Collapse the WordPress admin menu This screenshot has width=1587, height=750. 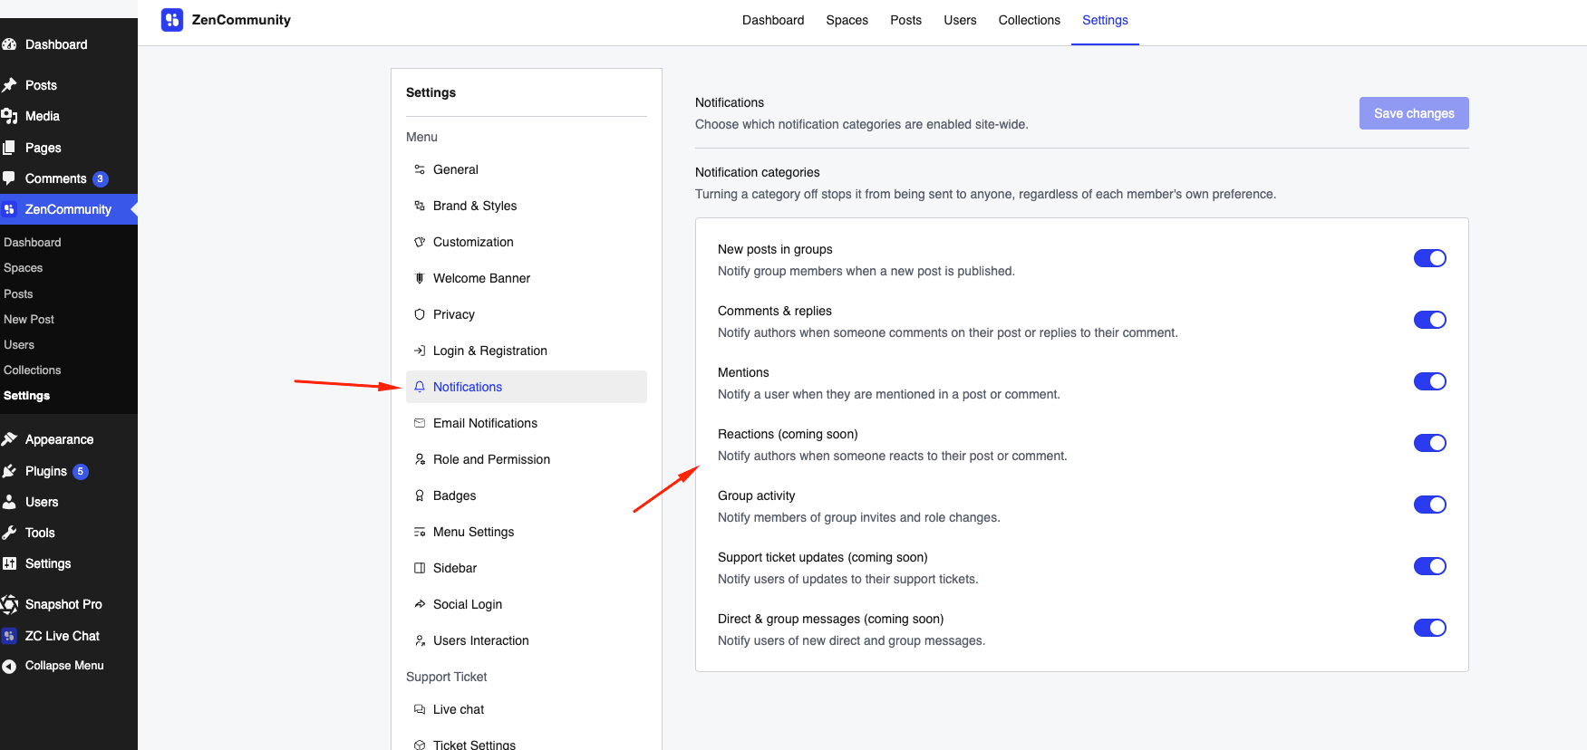point(63,666)
